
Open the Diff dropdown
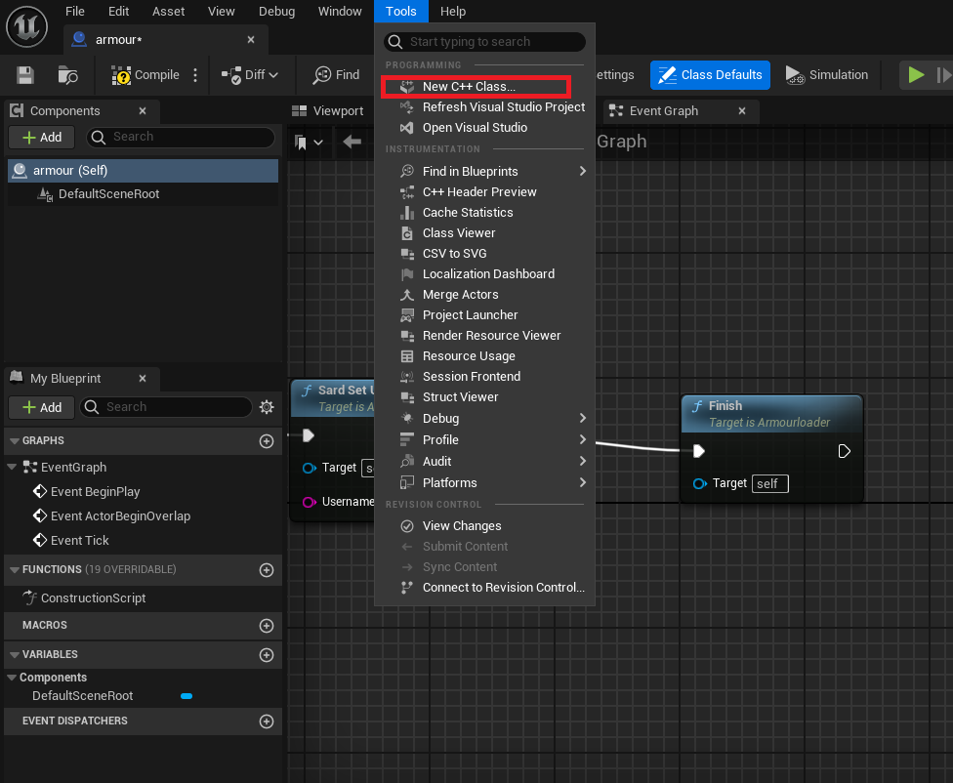[250, 75]
